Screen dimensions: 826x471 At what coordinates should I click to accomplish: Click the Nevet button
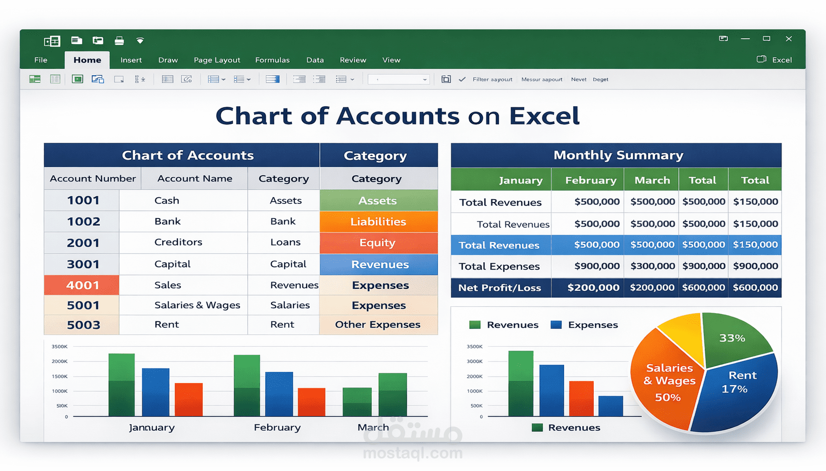point(579,79)
